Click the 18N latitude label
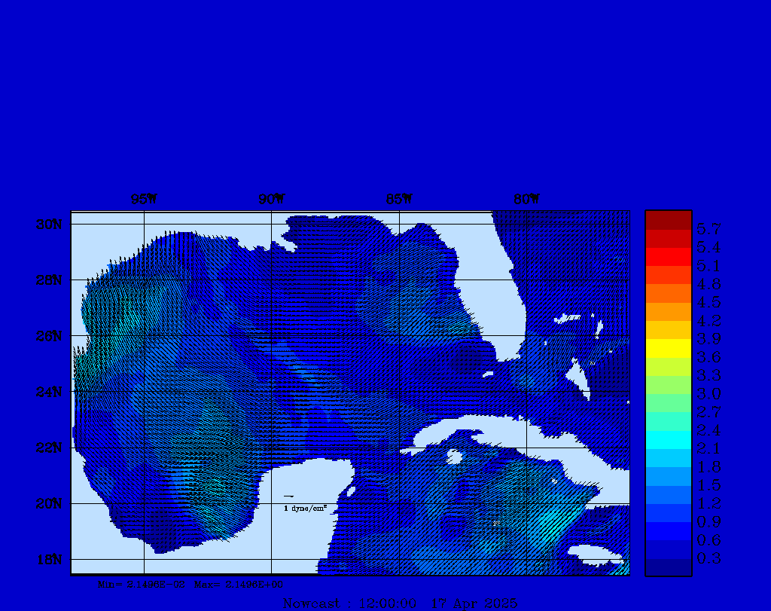This screenshot has width=771, height=611. 50,559
